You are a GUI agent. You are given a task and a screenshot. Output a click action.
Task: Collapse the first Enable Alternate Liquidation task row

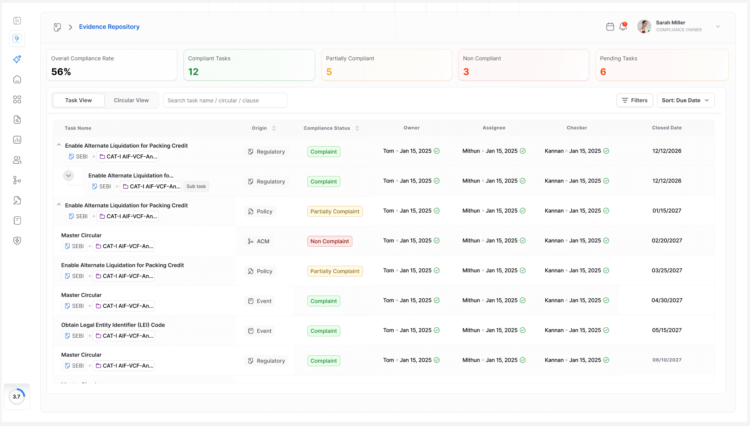coord(59,145)
